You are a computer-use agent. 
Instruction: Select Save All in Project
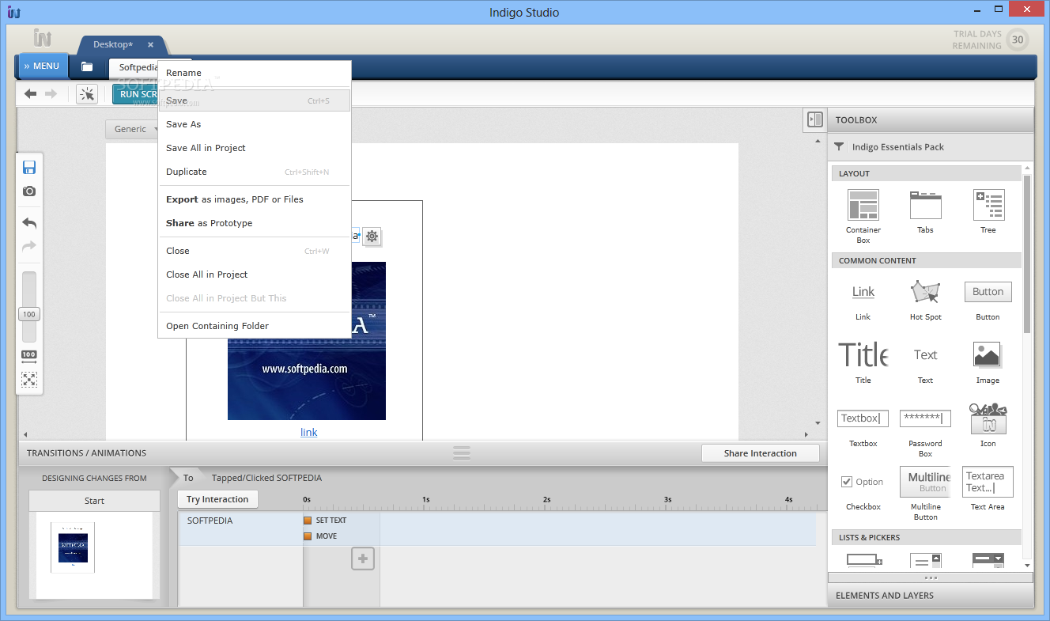point(255,148)
